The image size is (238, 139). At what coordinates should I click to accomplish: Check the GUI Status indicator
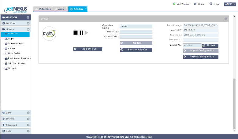click(x=181, y=4)
